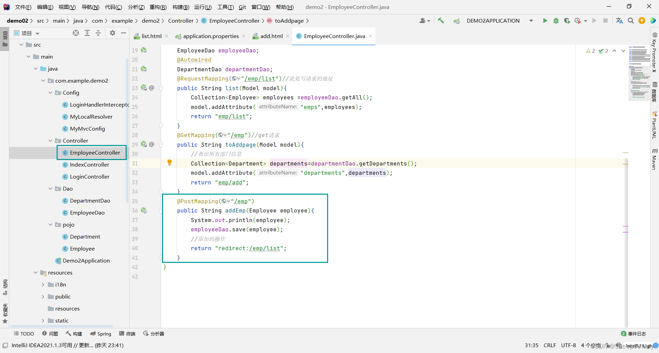Collapse all in Project panel

98,33
